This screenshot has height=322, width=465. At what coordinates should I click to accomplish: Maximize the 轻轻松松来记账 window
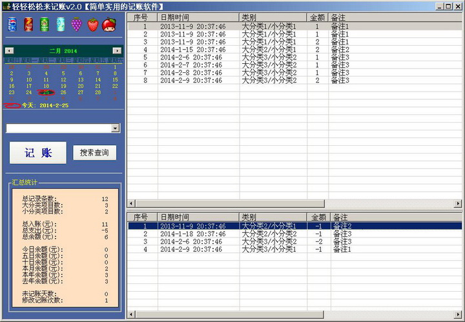point(448,6)
